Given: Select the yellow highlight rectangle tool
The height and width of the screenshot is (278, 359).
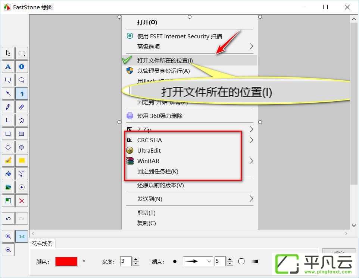Looking at the screenshot, I should (x=22, y=160).
